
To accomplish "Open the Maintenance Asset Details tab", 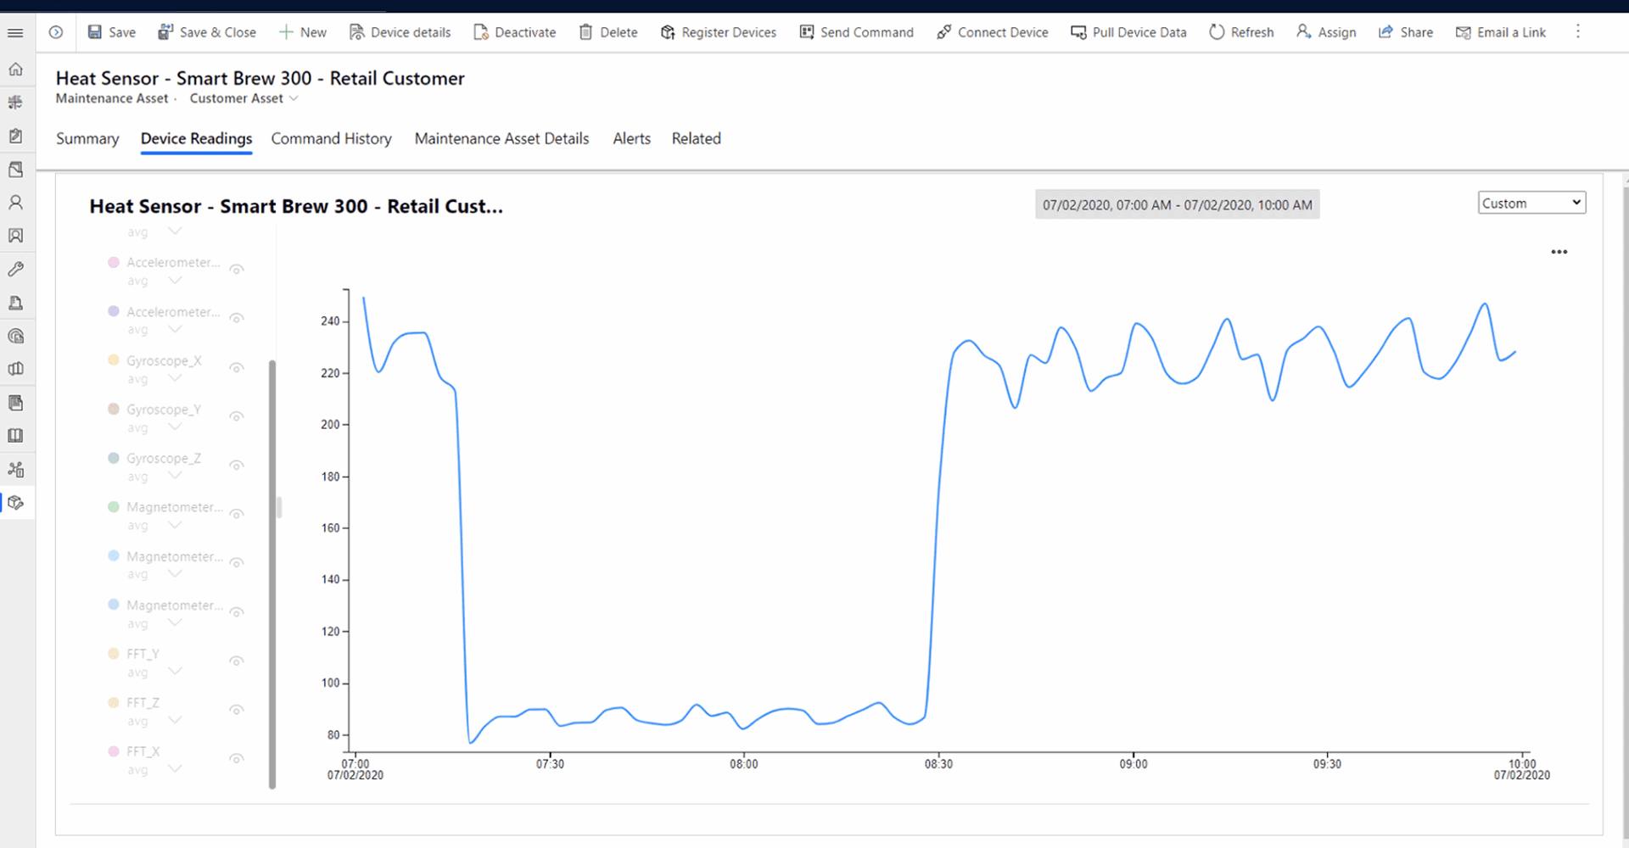I will (x=501, y=138).
